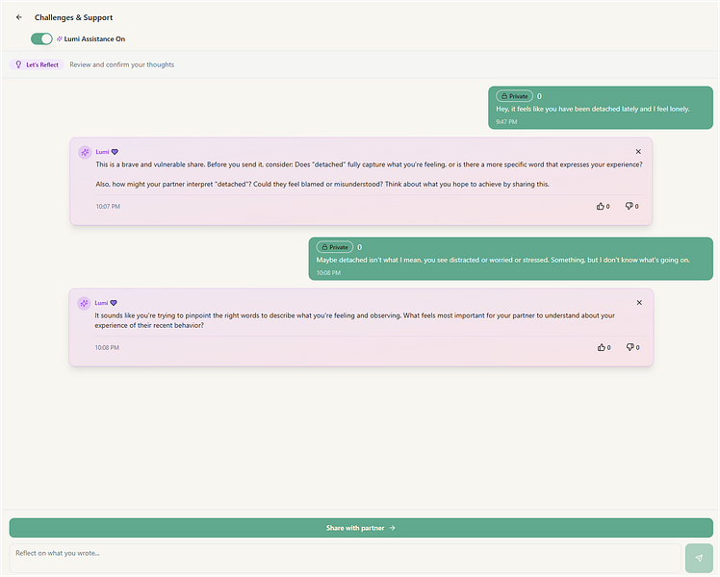Viewport: 720px width, 577px height.
Task: Click 'Review and confirm your thoughts' text
Action: coord(121,64)
